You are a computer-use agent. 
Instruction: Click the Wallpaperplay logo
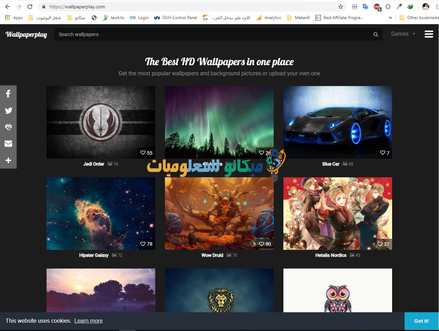[x=26, y=34]
